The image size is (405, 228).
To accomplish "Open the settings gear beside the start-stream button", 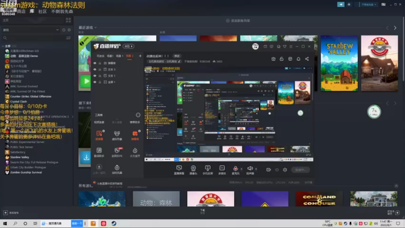I will click(x=285, y=170).
